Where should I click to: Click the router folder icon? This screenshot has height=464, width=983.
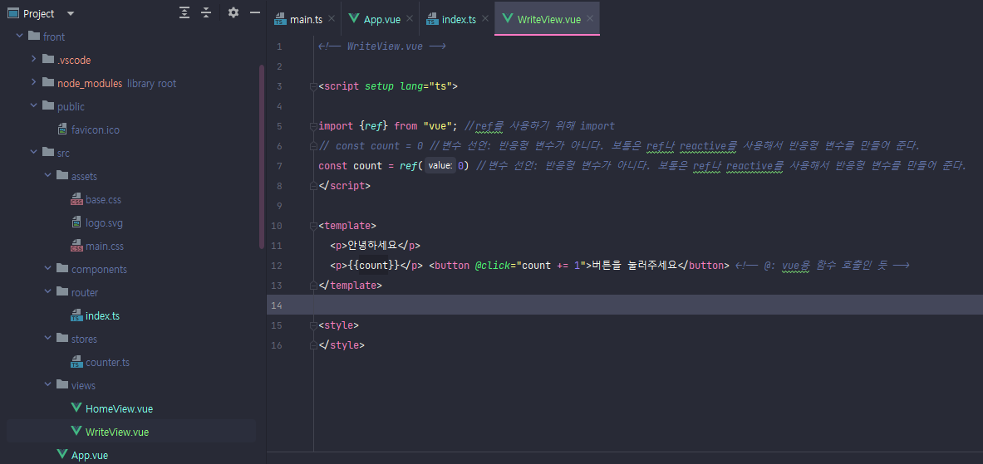[x=62, y=292]
